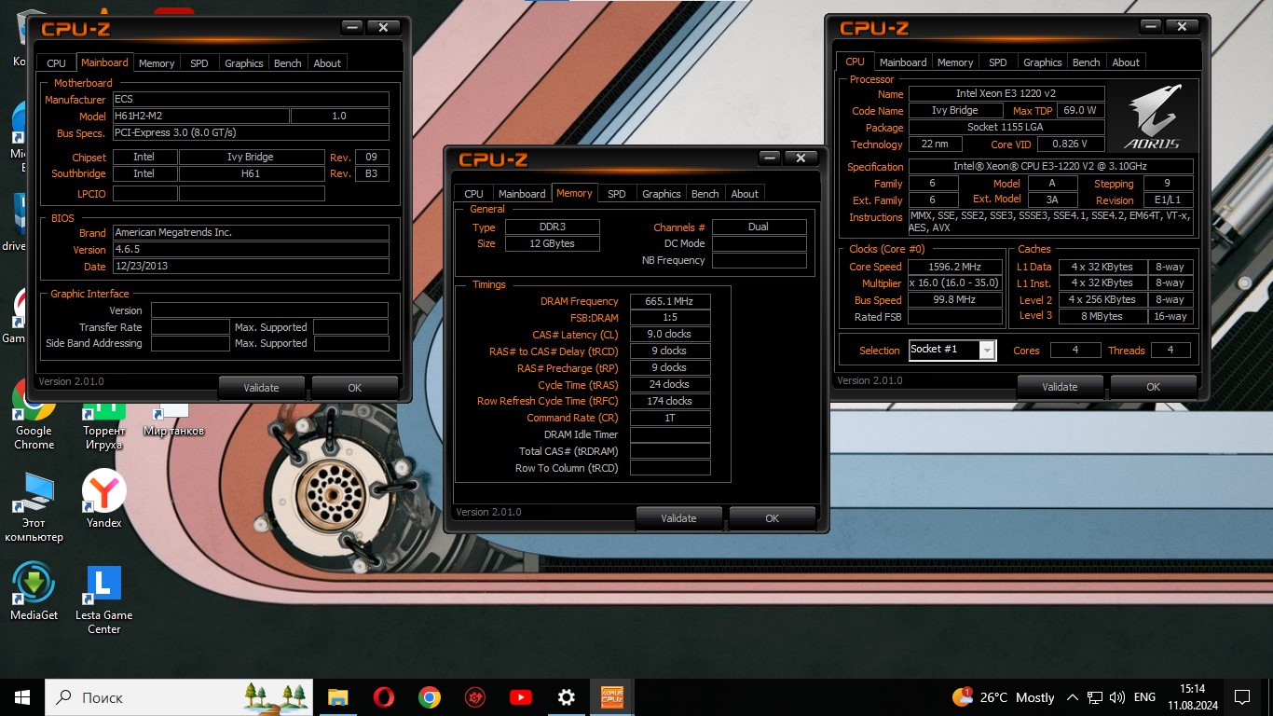Open the notification center icon
The height and width of the screenshot is (716, 1273).
[x=1241, y=697]
